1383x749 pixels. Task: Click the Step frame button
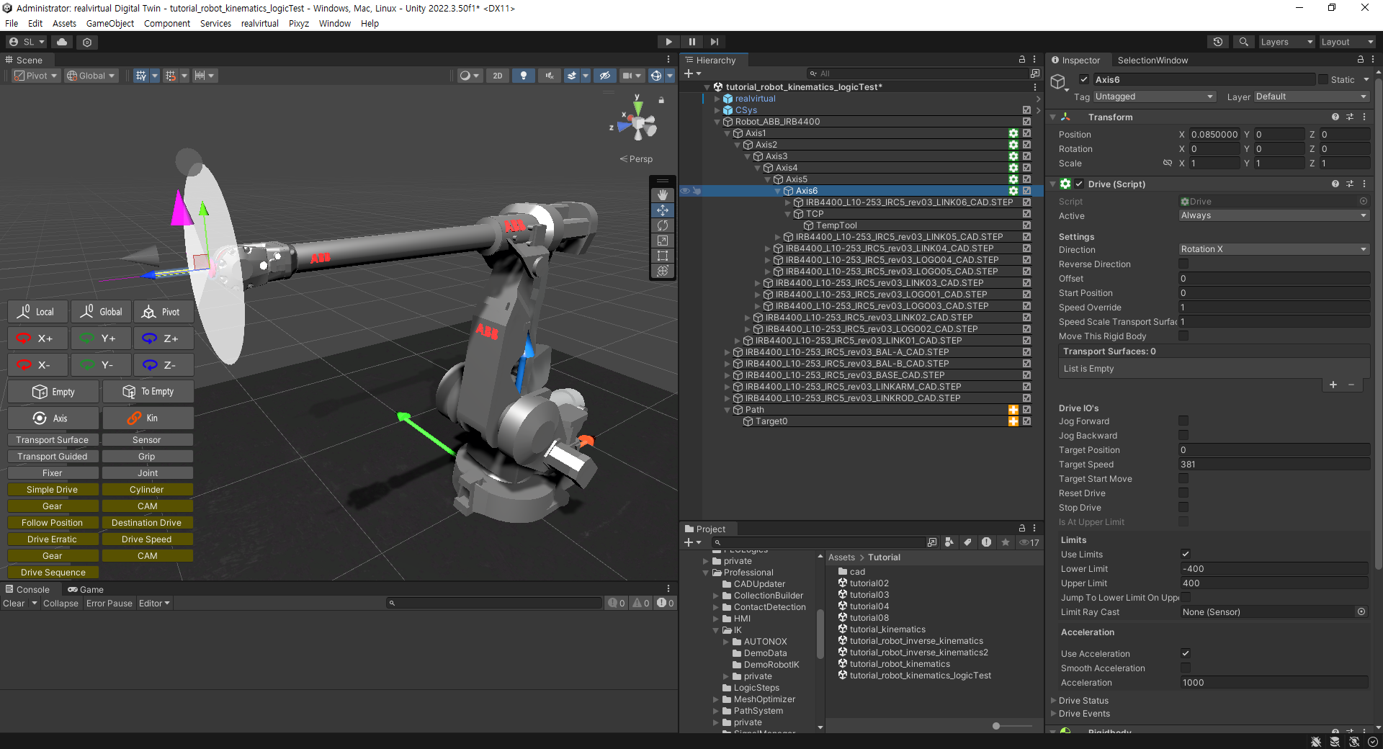click(714, 42)
